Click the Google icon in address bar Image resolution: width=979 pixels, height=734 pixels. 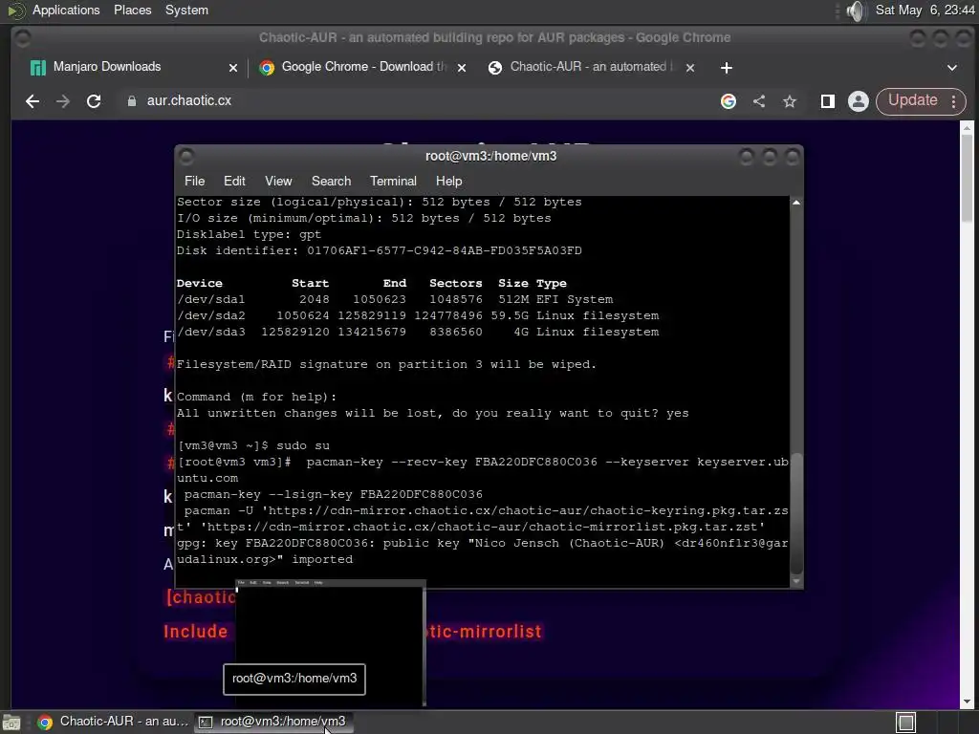click(728, 101)
